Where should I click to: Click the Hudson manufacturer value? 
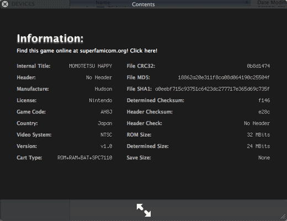point(103,89)
